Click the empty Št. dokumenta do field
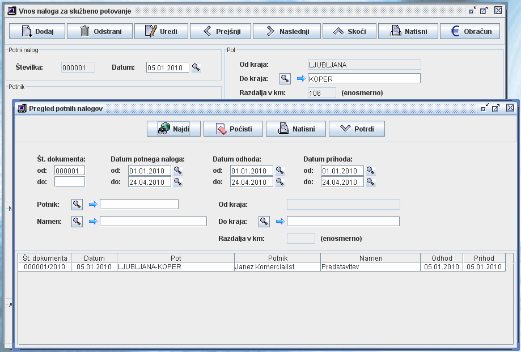Screen dimensions: 521x352 (70, 181)
